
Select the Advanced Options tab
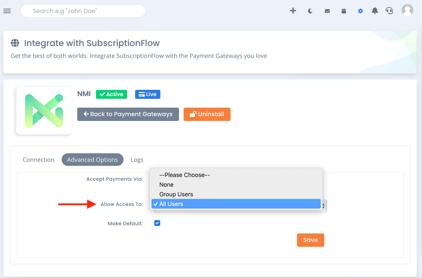pyautogui.click(x=93, y=160)
